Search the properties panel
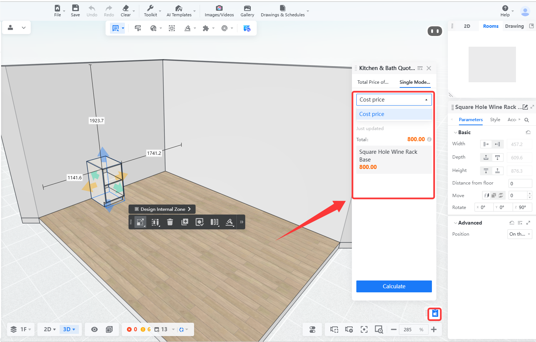536x342 pixels. (x=527, y=120)
